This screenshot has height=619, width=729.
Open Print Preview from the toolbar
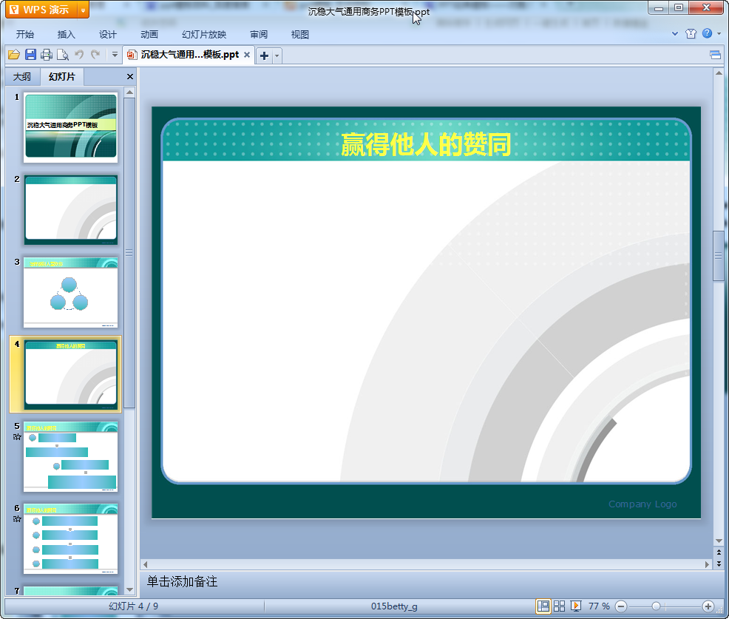63,55
